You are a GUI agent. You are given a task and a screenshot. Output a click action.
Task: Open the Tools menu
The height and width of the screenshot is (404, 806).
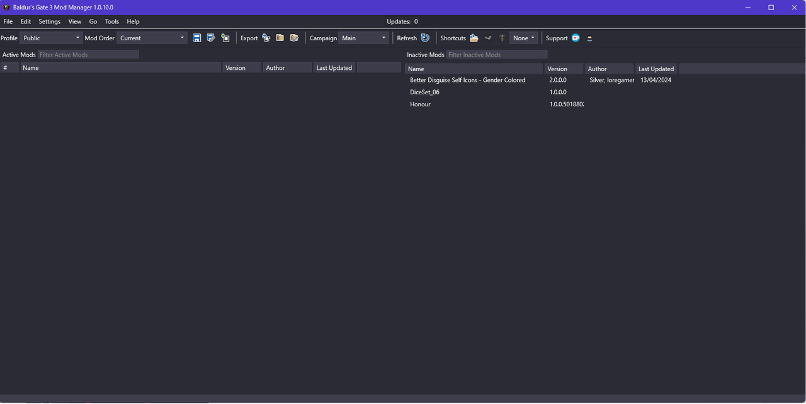pyautogui.click(x=112, y=21)
